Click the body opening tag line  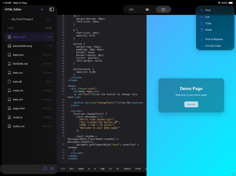pos(72,86)
